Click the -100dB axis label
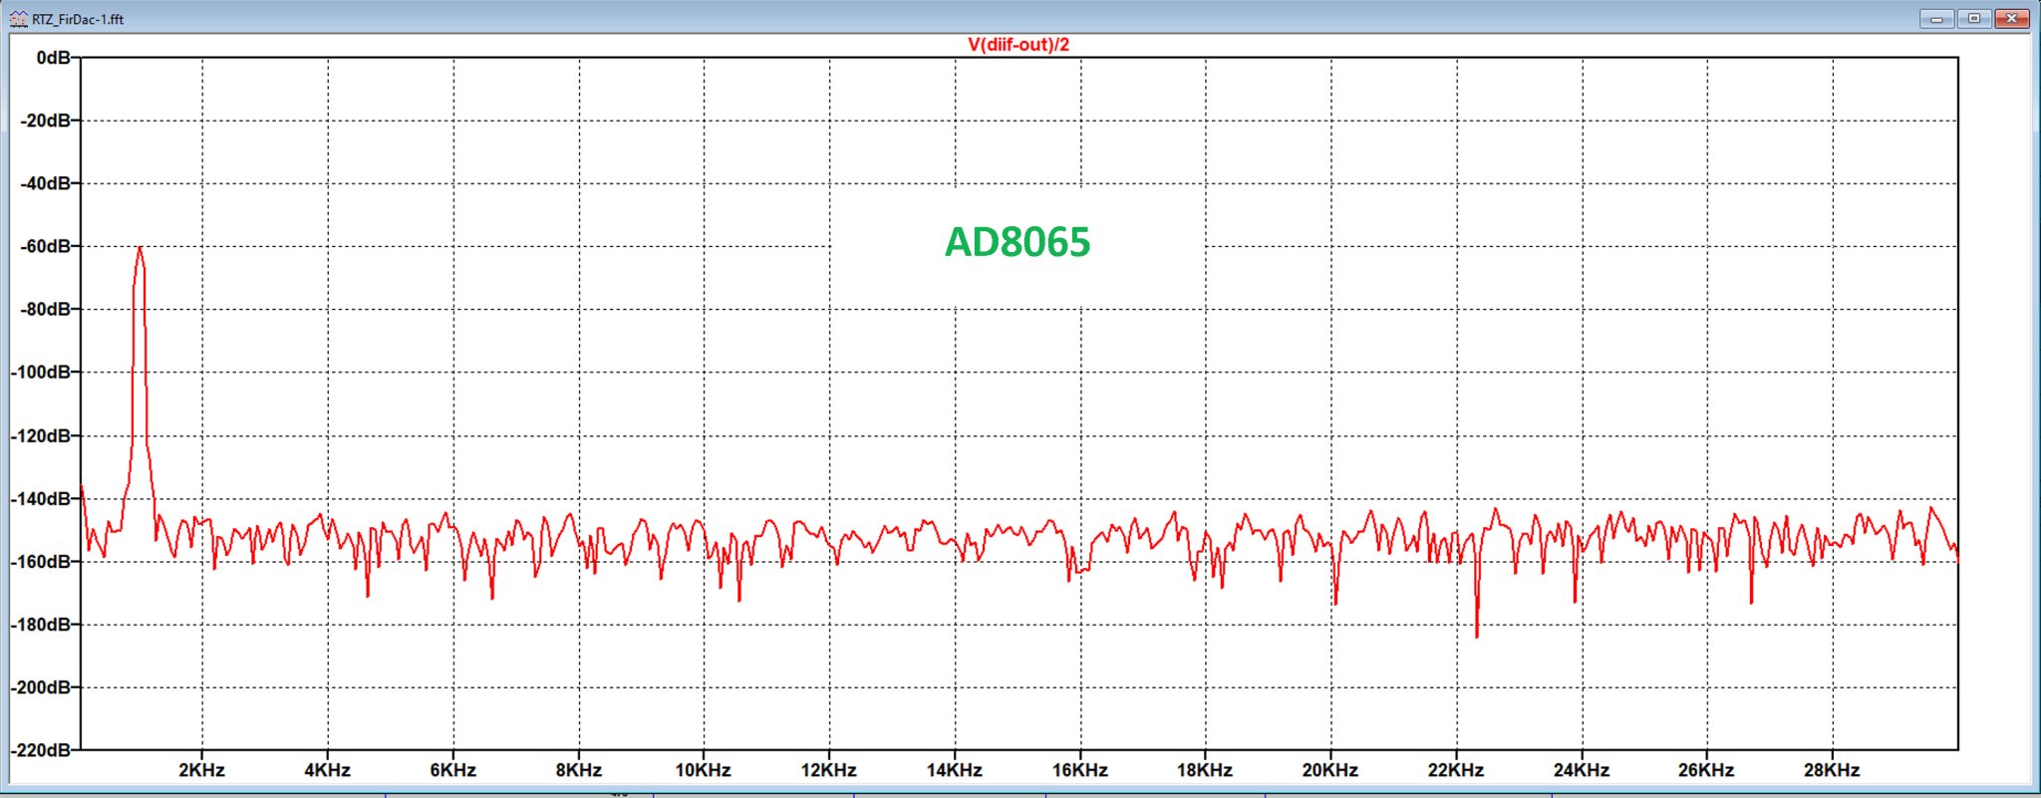 tap(41, 373)
